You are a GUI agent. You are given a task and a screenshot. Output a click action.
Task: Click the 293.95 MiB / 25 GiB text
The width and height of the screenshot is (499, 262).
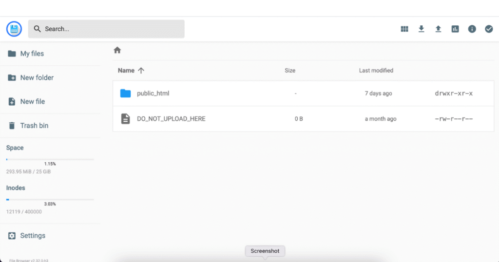28,172
